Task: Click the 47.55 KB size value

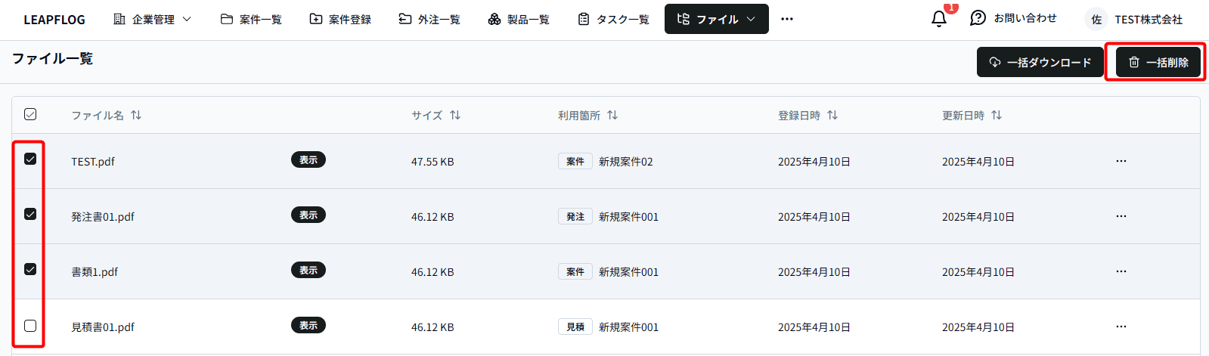Action: pos(432,162)
